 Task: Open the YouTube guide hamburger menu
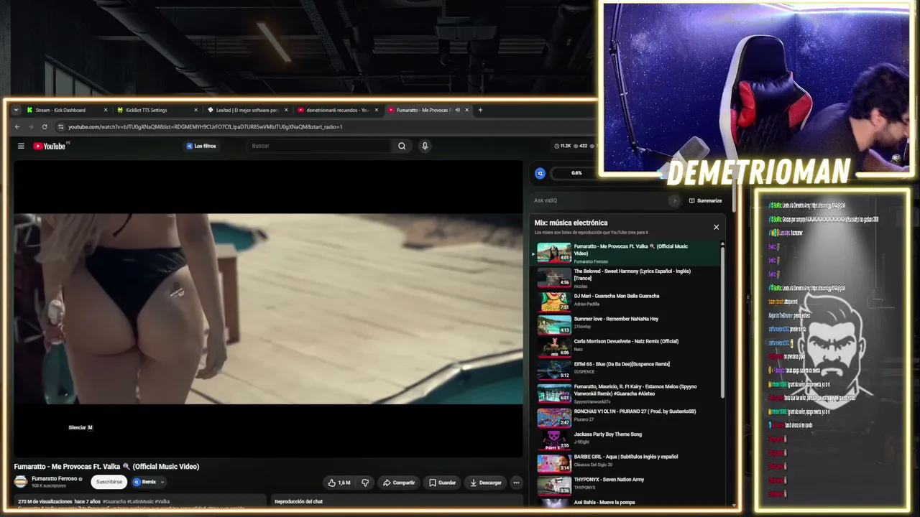21,146
